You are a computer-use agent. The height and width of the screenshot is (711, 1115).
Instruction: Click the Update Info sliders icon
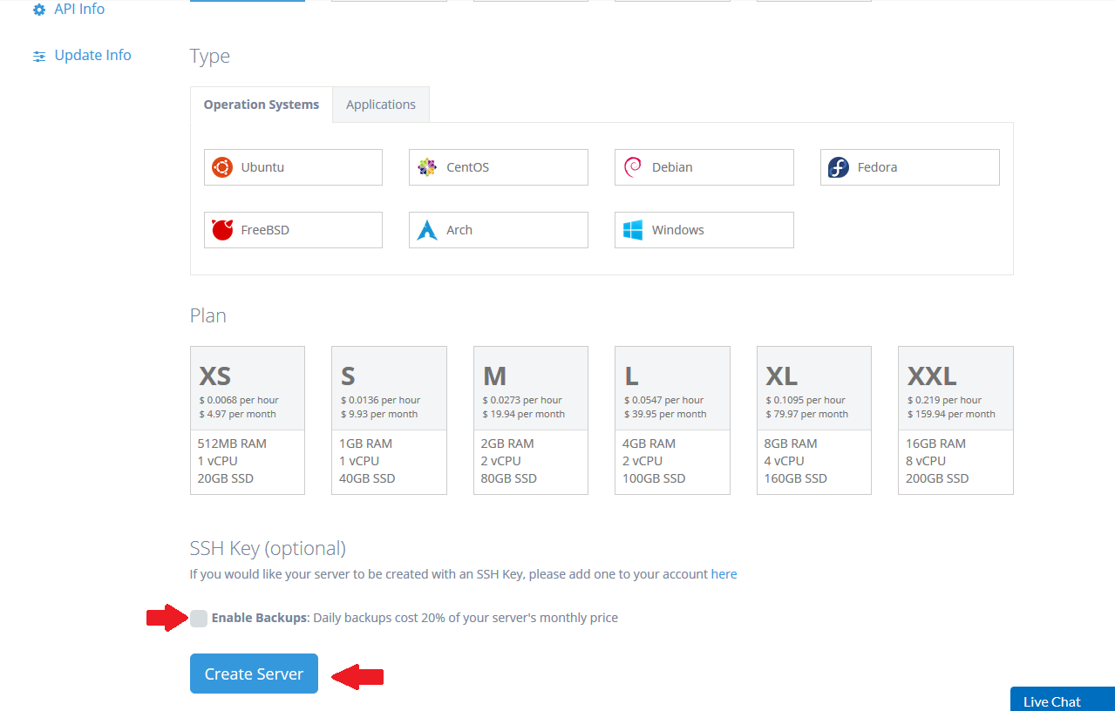pyautogui.click(x=39, y=57)
